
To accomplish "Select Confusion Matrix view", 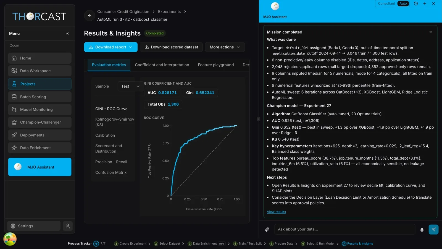I will [x=111, y=172].
